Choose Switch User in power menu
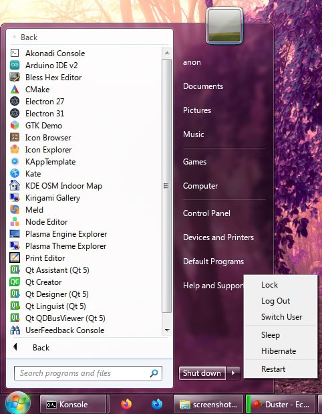322x414 pixels. click(x=282, y=317)
